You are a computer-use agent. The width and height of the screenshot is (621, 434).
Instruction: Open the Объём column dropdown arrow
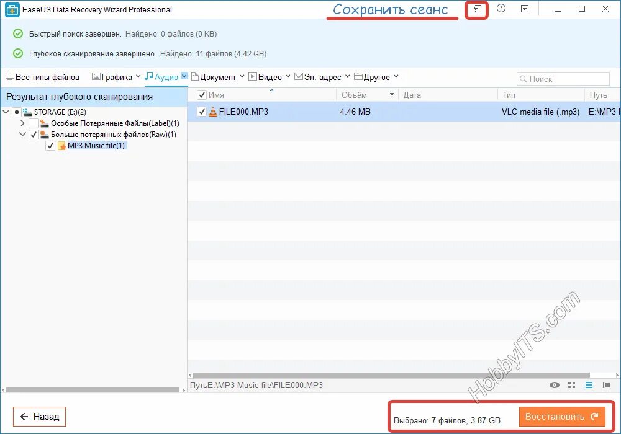pyautogui.click(x=392, y=94)
